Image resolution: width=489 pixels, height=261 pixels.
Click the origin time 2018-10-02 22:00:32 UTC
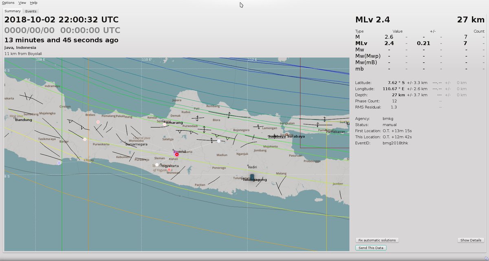click(62, 20)
